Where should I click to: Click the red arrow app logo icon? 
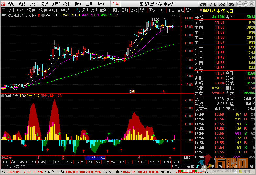tap(3, 4)
